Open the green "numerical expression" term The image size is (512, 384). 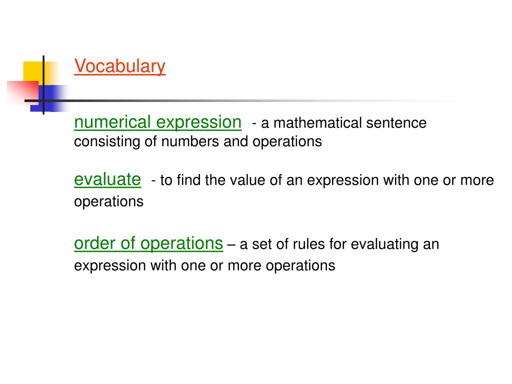click(x=157, y=122)
